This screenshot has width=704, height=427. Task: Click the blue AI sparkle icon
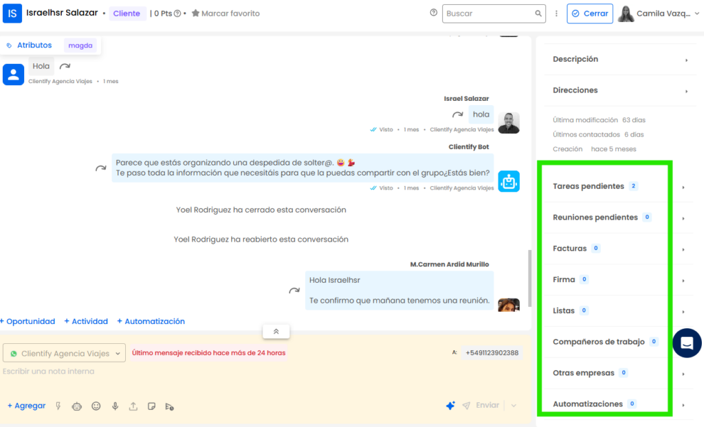coord(450,406)
